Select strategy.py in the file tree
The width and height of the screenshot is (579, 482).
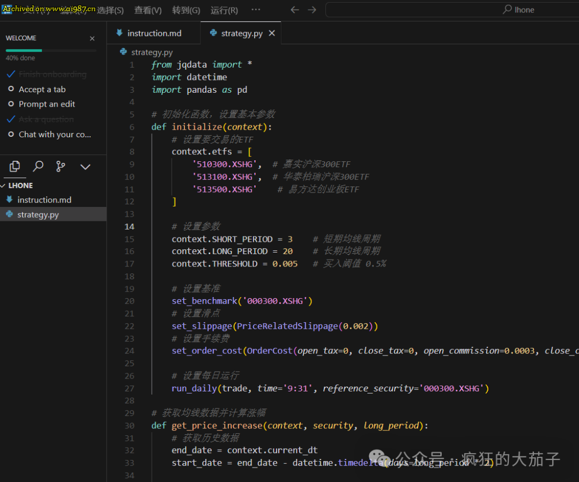(38, 214)
